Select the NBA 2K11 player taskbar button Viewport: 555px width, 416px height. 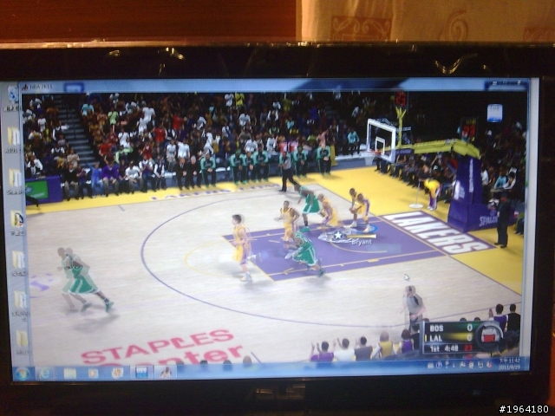[165, 373]
